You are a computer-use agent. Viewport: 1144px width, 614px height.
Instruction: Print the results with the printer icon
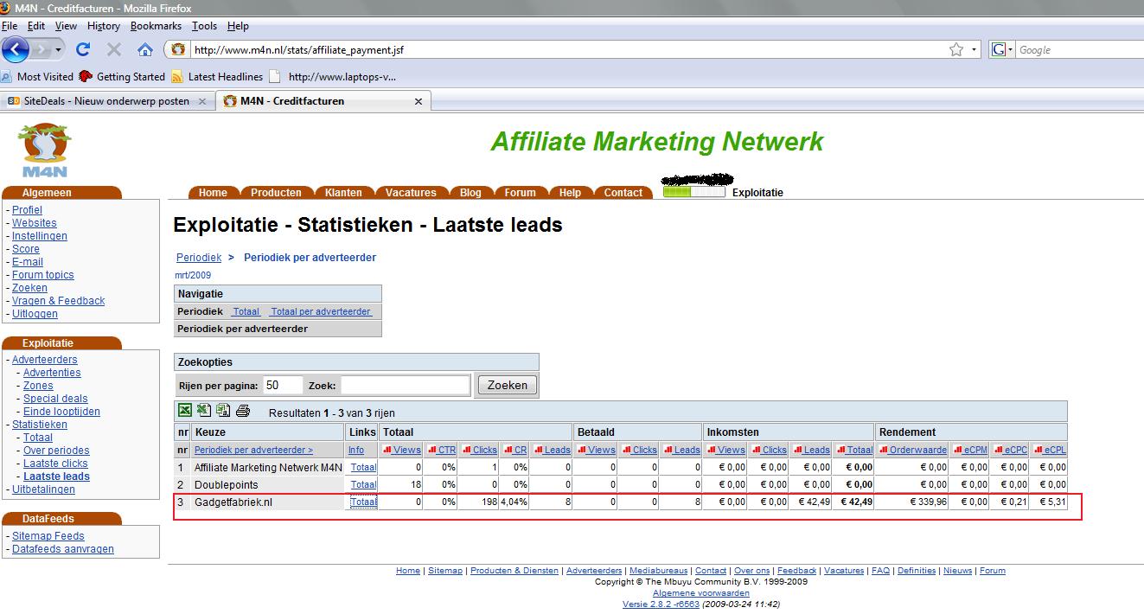click(x=243, y=411)
